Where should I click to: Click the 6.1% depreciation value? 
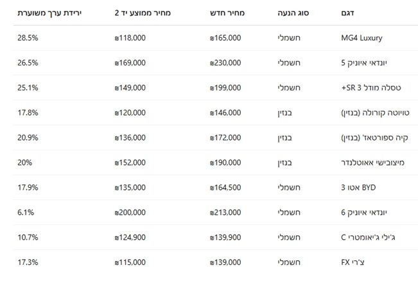(25, 212)
